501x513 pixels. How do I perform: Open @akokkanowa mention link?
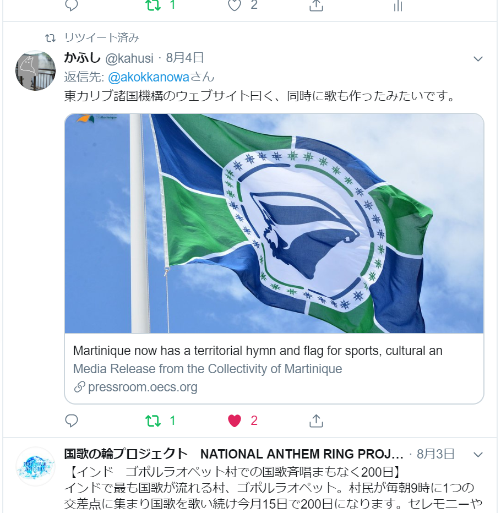click(149, 77)
